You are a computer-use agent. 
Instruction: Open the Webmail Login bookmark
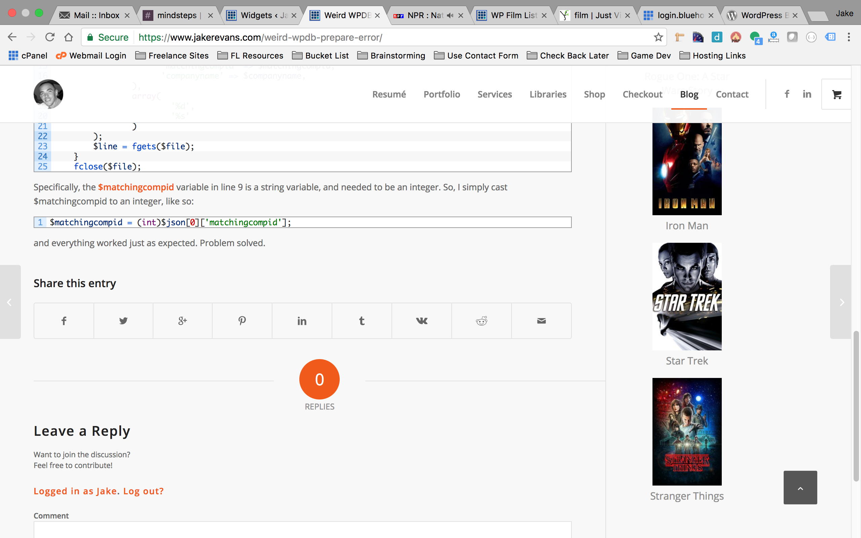(91, 55)
